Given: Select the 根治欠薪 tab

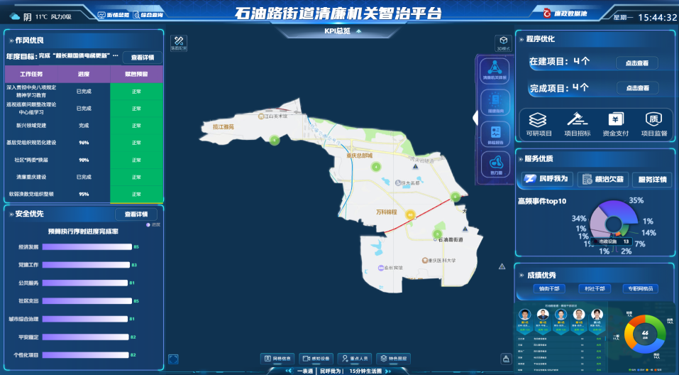Looking at the screenshot, I should click(x=603, y=180).
